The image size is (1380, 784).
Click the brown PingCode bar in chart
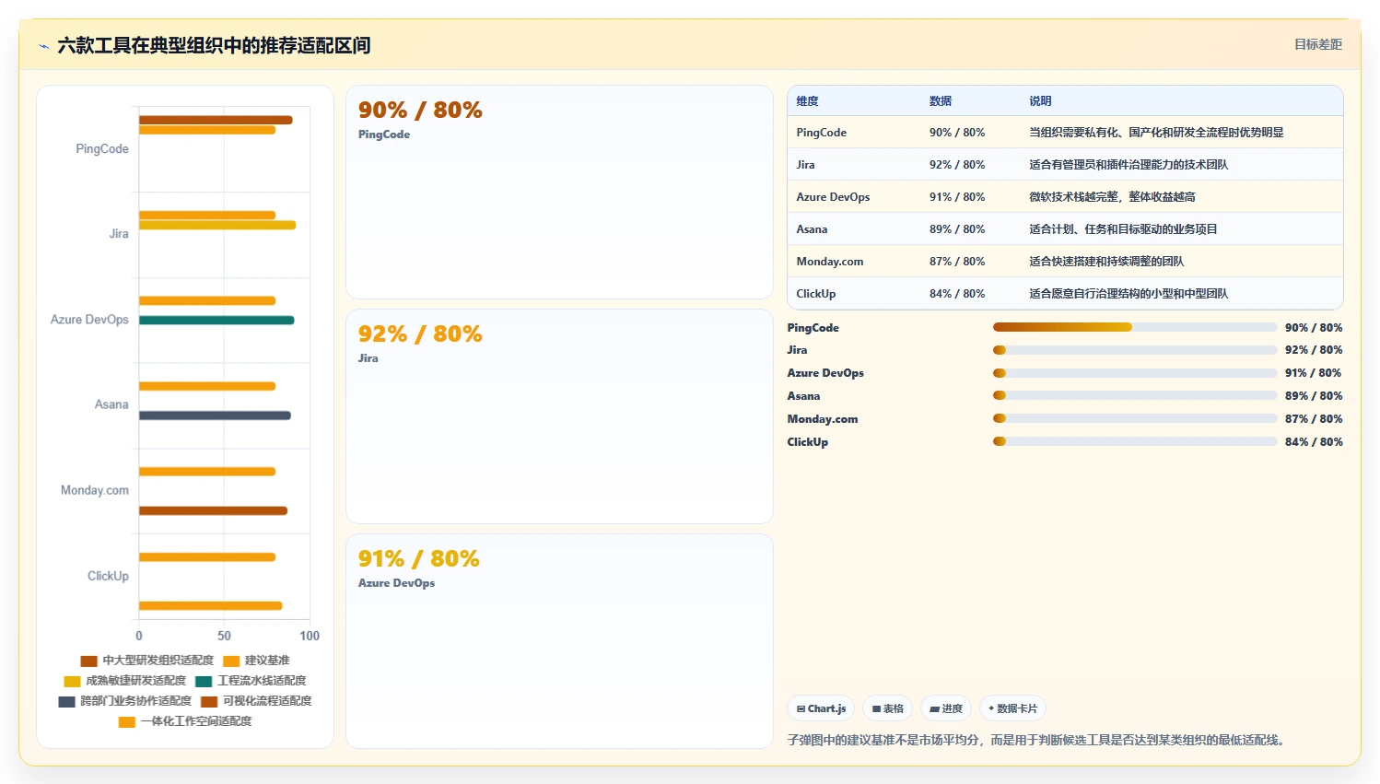216,120
